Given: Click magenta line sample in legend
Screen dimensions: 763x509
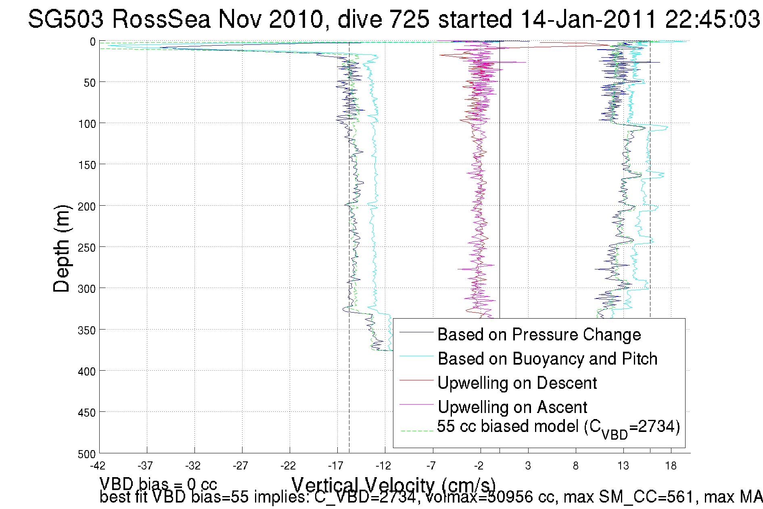Looking at the screenshot, I should [416, 404].
